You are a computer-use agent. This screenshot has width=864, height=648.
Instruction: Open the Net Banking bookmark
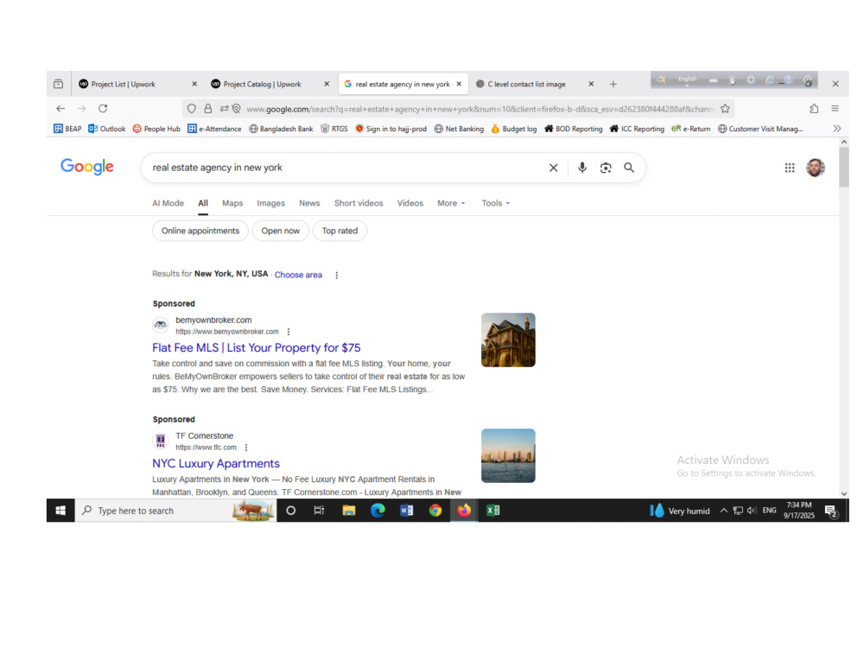[459, 129]
